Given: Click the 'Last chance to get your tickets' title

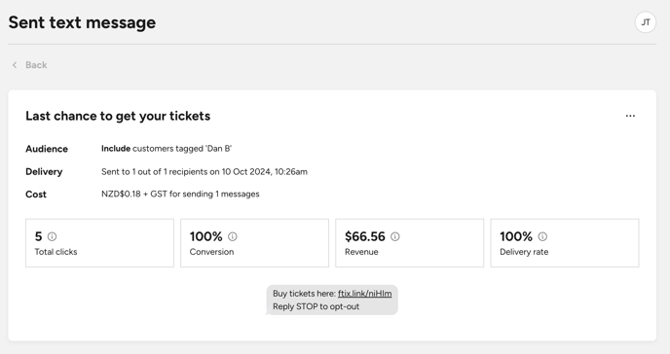Looking at the screenshot, I should coord(118,116).
